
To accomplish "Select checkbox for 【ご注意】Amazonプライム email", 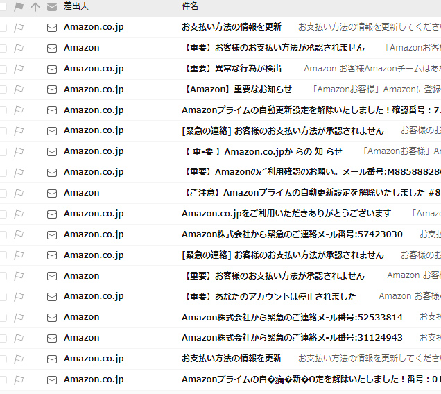I will coord(3,194).
